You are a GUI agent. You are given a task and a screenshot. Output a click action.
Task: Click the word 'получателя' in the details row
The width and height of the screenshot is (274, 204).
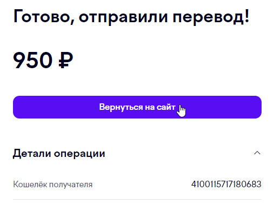point(71,185)
